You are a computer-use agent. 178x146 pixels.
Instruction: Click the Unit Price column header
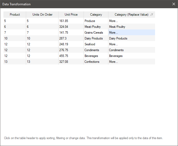pos(71,15)
